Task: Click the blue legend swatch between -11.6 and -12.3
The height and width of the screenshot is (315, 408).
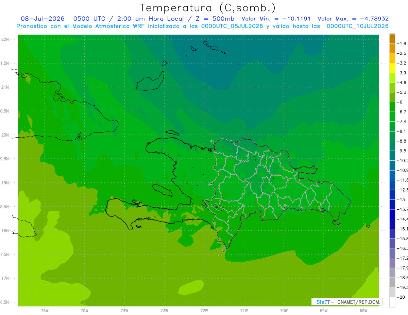Action: tap(392, 185)
